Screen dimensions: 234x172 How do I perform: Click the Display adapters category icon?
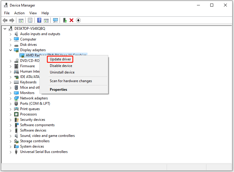16,50
